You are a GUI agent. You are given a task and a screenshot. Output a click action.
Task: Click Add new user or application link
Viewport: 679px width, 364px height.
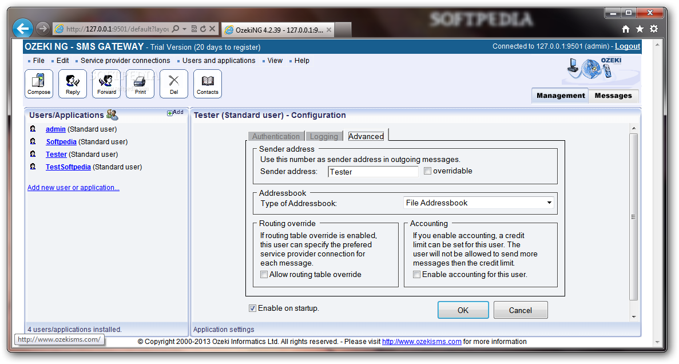[x=73, y=188]
